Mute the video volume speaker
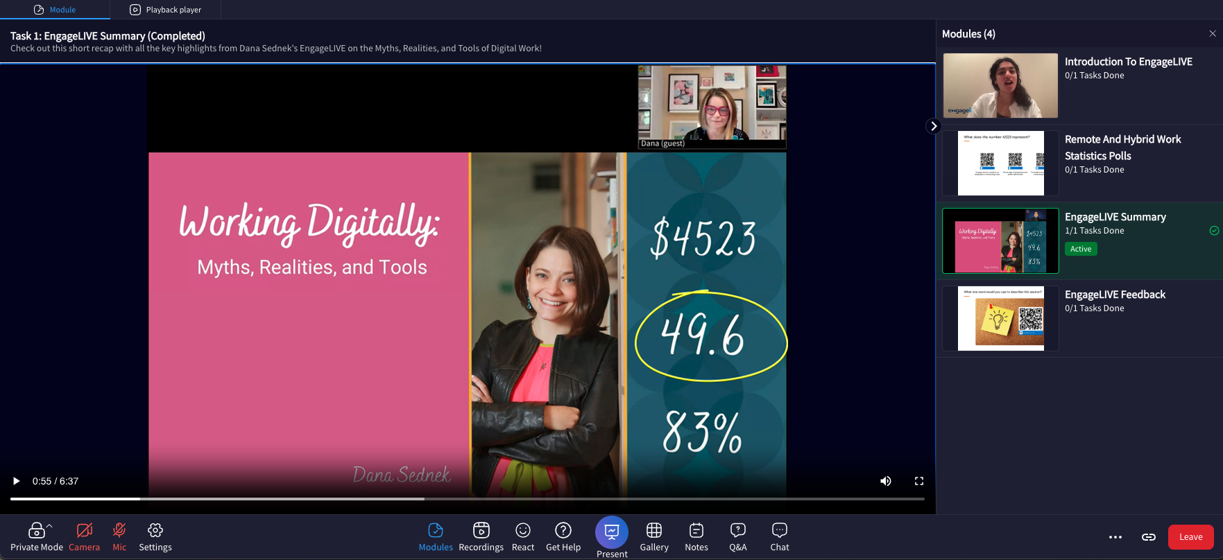The width and height of the screenshot is (1223, 560). point(886,481)
